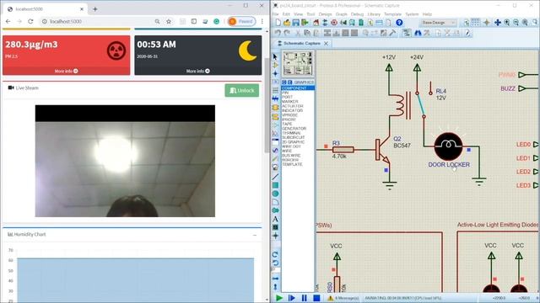The width and height of the screenshot is (540, 303).
Task: Select GENERATOR in the object list
Action: point(294,129)
